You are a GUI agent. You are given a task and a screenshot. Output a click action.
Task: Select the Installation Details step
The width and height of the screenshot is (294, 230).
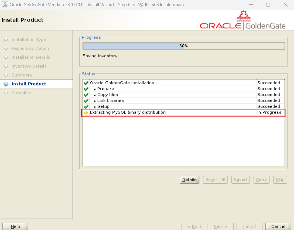[x=31, y=57]
